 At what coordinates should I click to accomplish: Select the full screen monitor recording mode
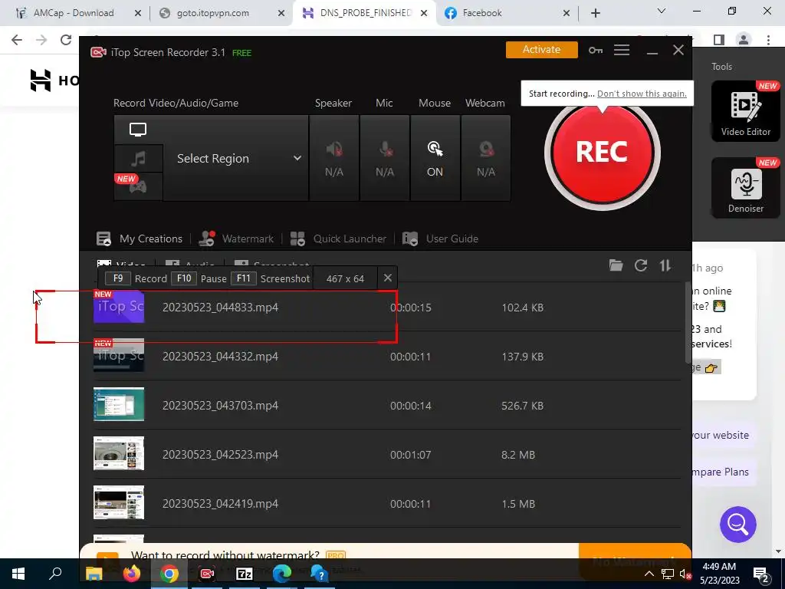(x=138, y=130)
